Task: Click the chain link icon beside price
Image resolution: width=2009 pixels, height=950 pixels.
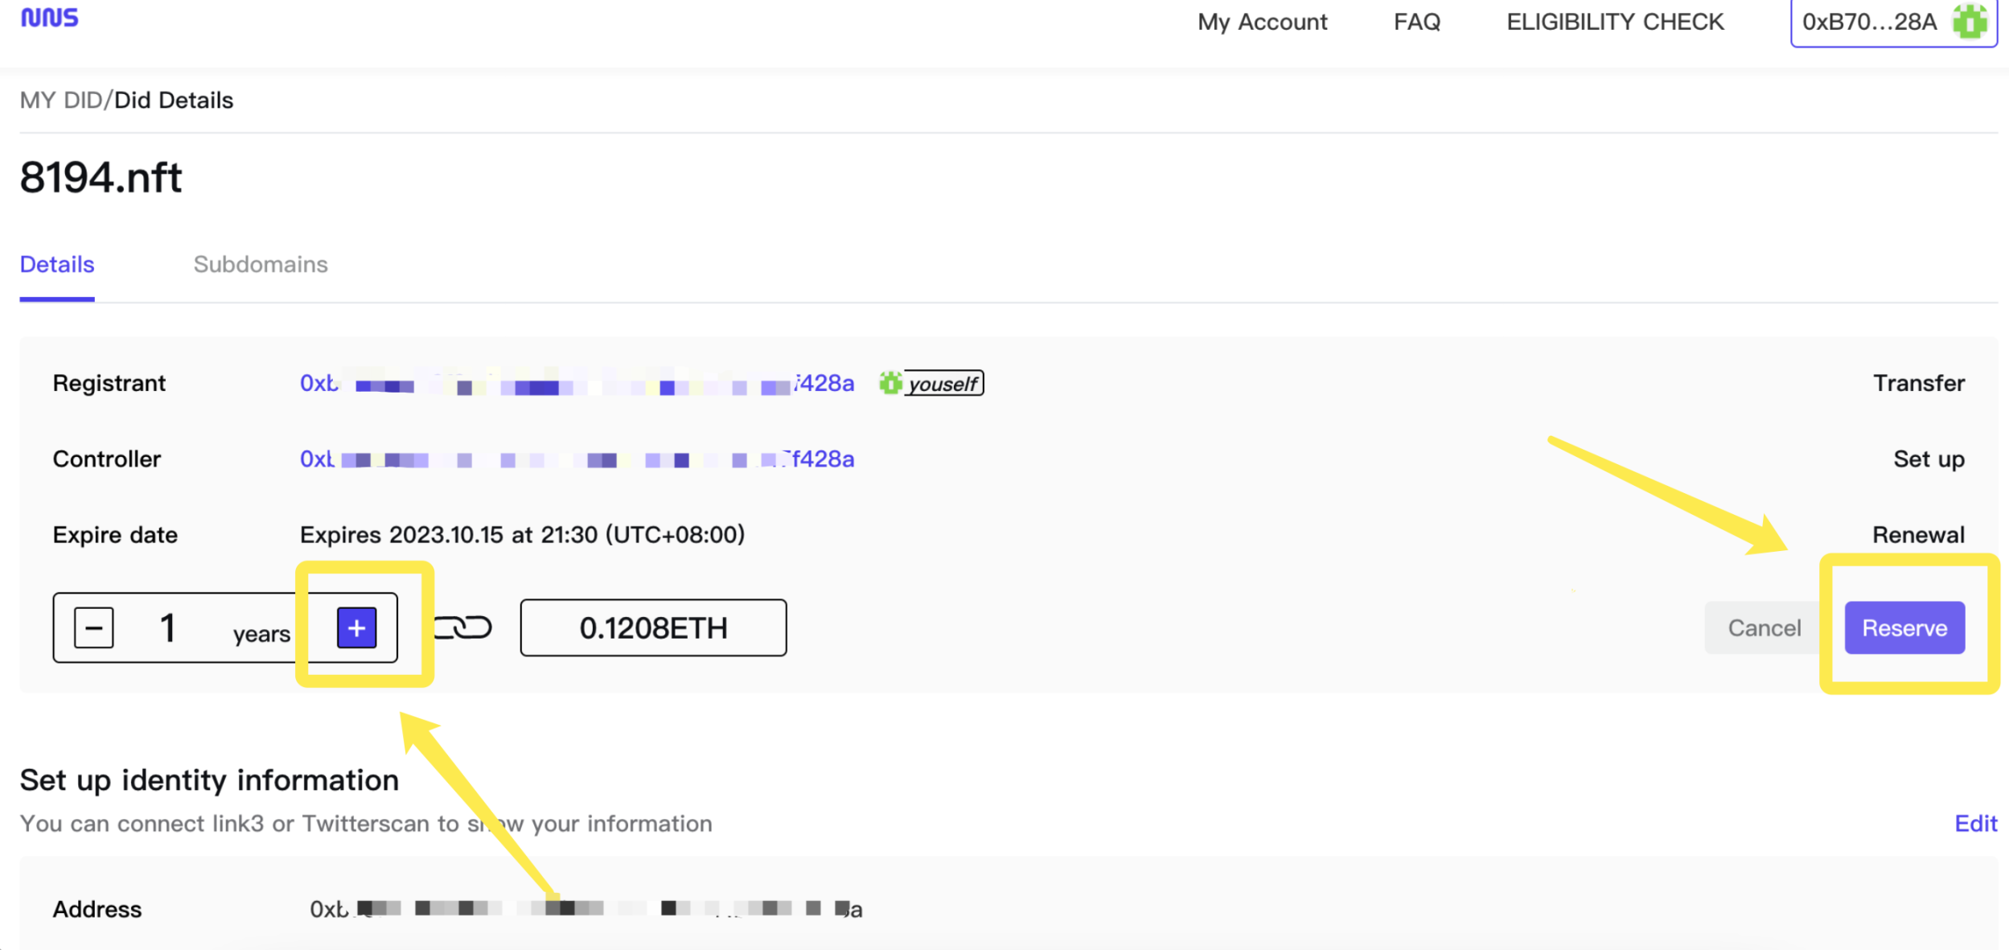Action: pyautogui.click(x=462, y=627)
